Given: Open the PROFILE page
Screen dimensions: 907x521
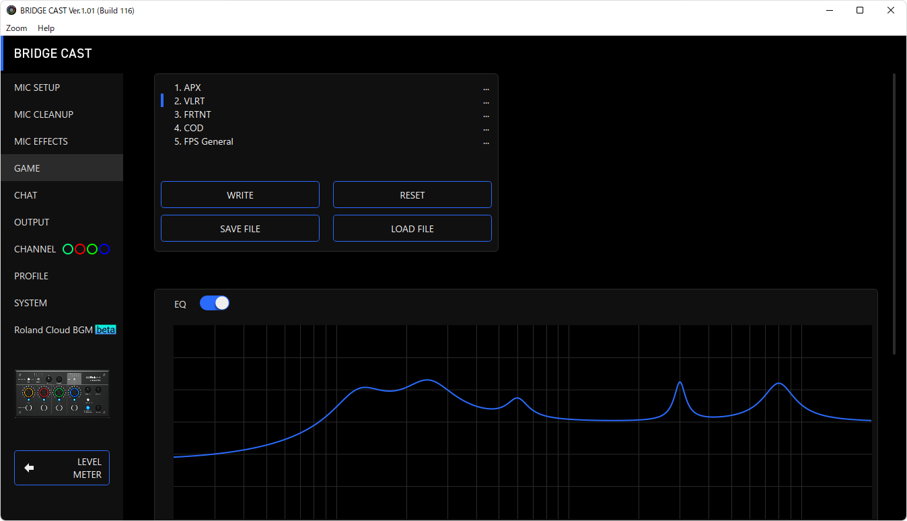Looking at the screenshot, I should pyautogui.click(x=61, y=276).
